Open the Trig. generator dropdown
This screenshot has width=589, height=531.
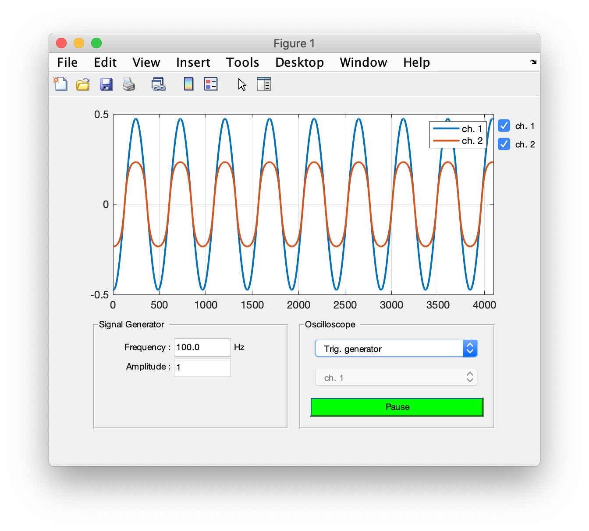(x=396, y=349)
